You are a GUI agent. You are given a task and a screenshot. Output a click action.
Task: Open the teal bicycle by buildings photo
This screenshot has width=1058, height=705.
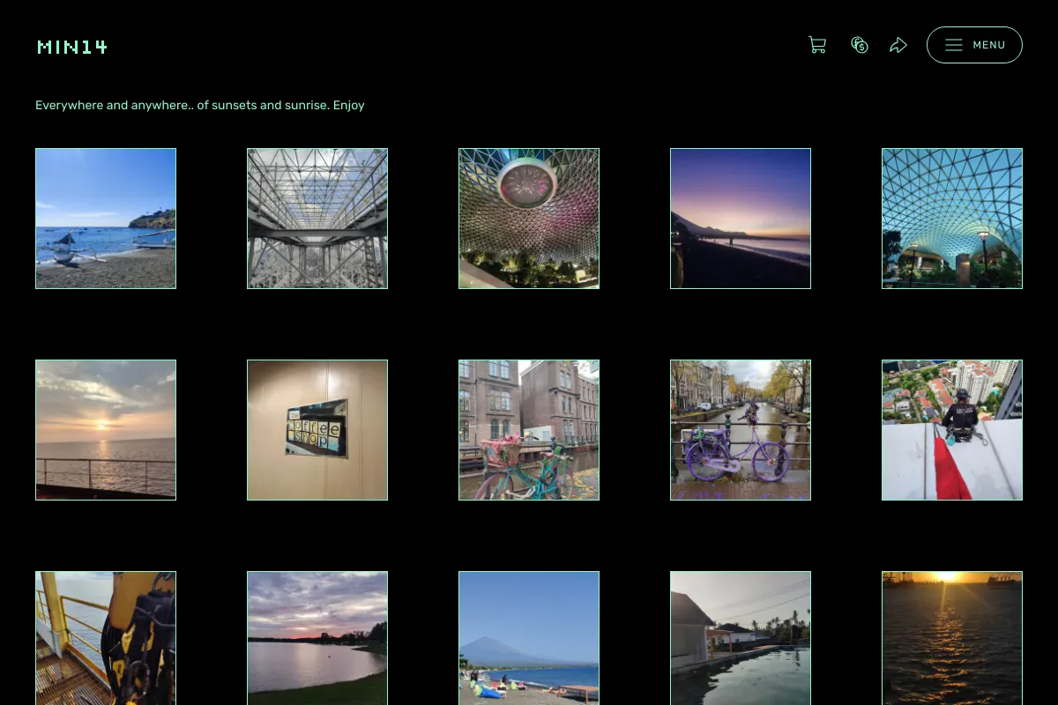529,430
